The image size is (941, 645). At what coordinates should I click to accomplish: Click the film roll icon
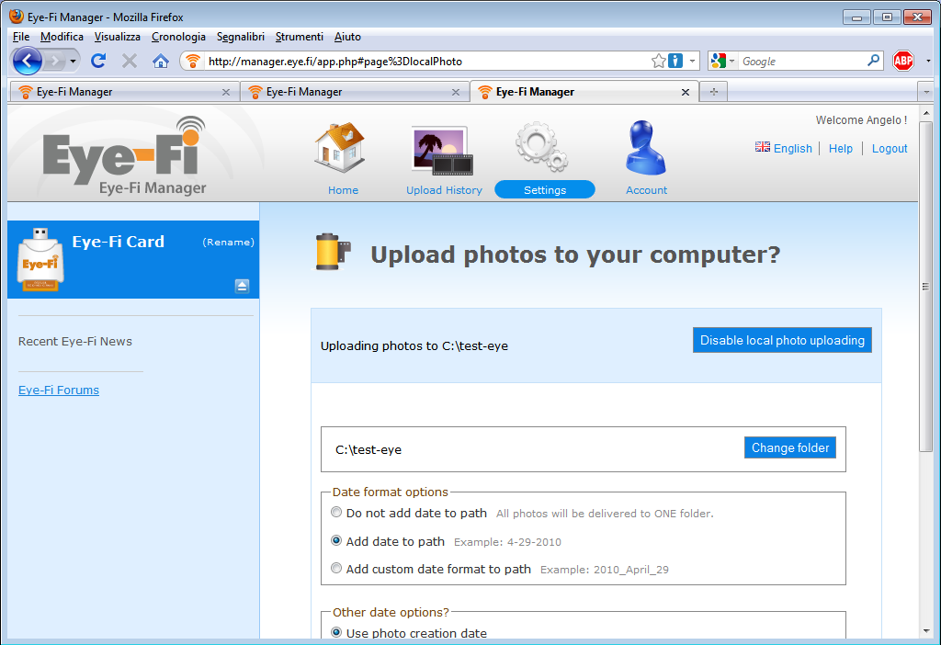pos(333,252)
